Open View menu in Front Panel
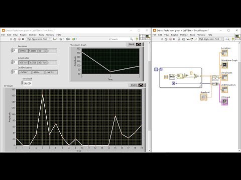 [15, 35]
